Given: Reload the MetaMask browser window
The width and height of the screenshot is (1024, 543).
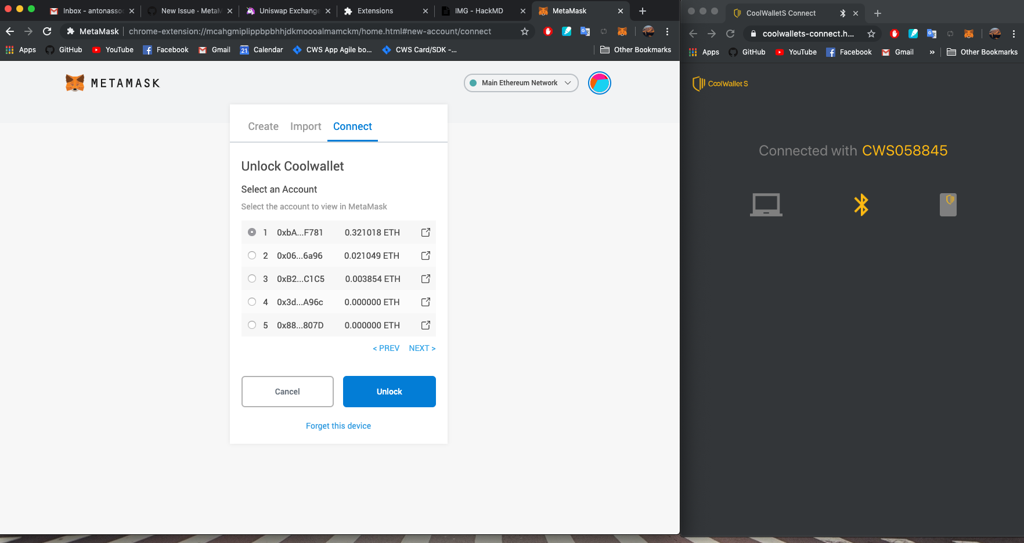Looking at the screenshot, I should point(47,31).
